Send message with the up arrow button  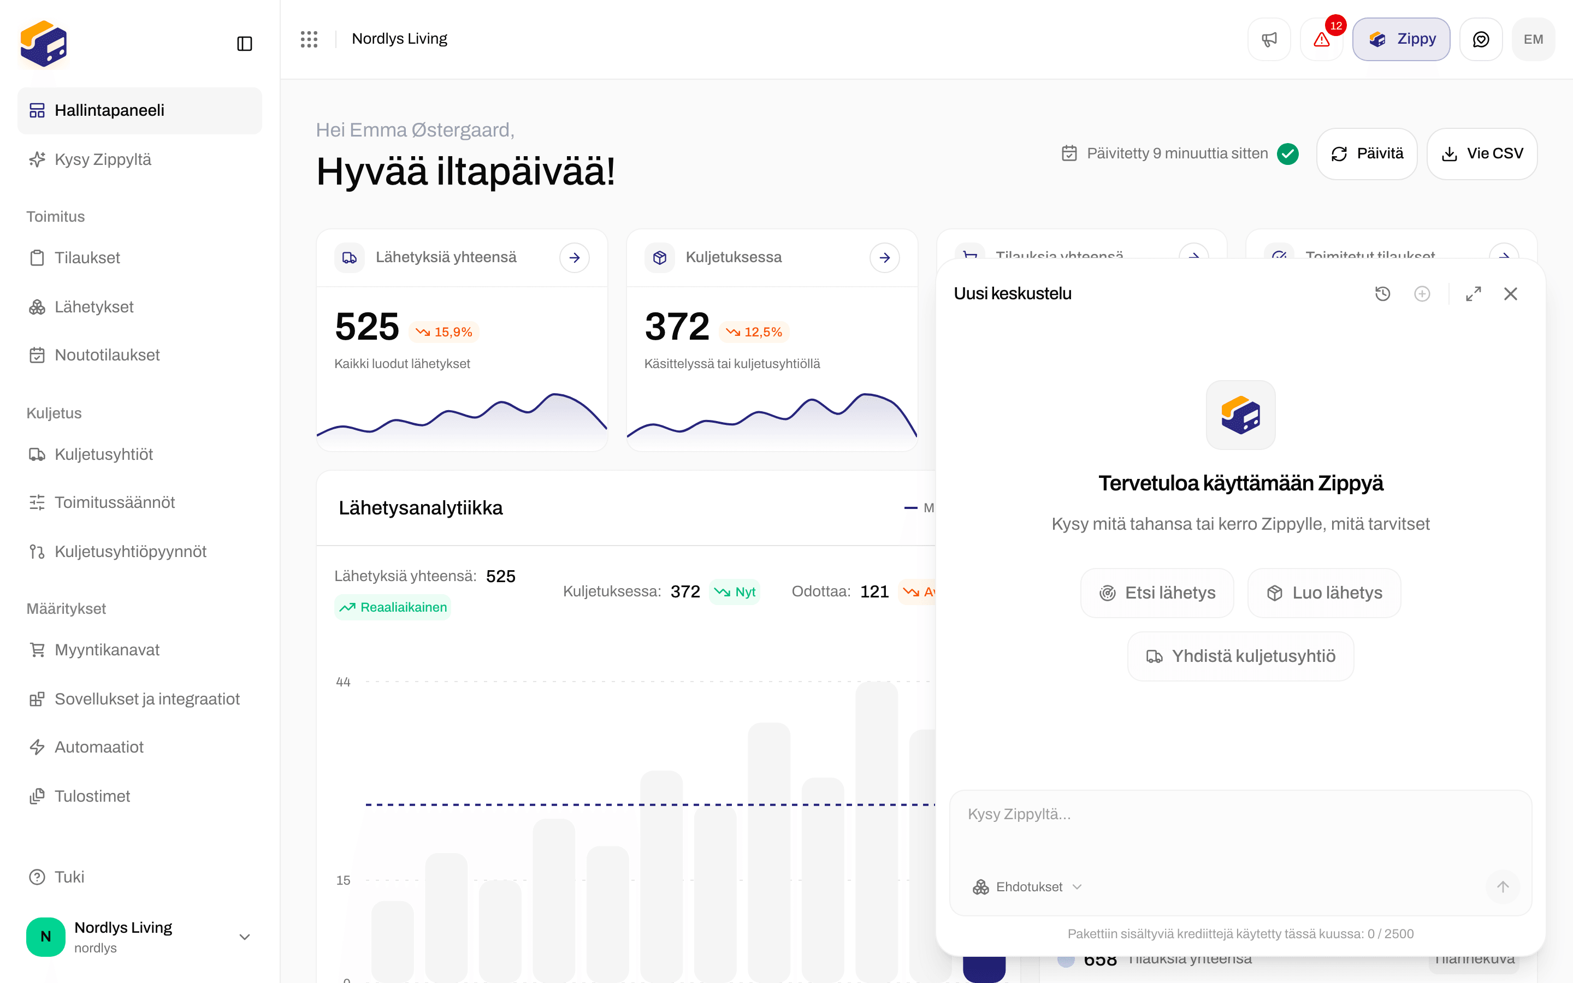pos(1503,887)
